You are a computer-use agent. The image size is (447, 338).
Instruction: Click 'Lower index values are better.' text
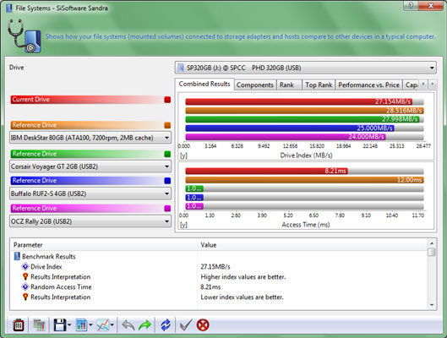(242, 297)
